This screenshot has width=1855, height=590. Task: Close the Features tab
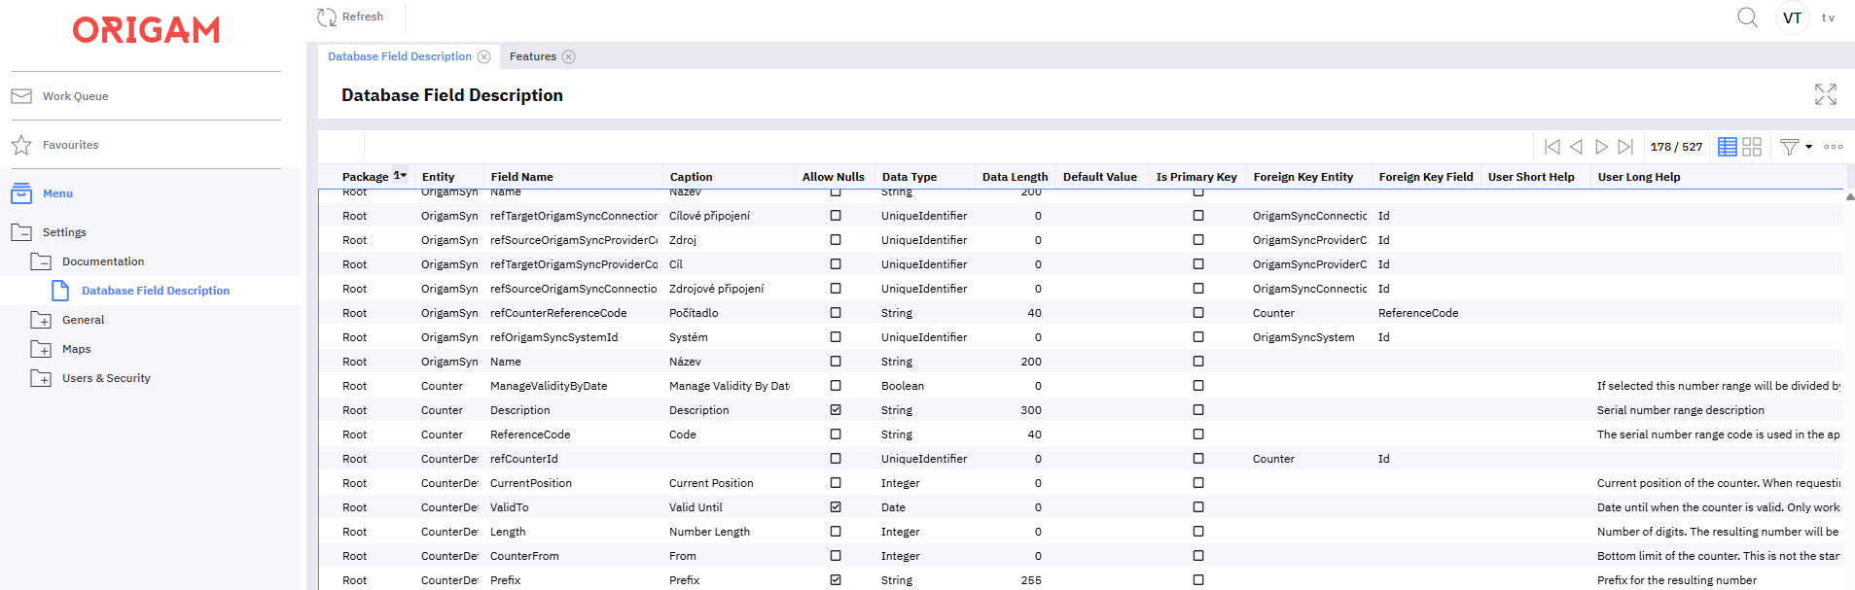point(569,56)
